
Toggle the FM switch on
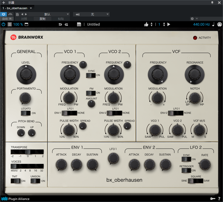pyautogui.click(x=91, y=93)
